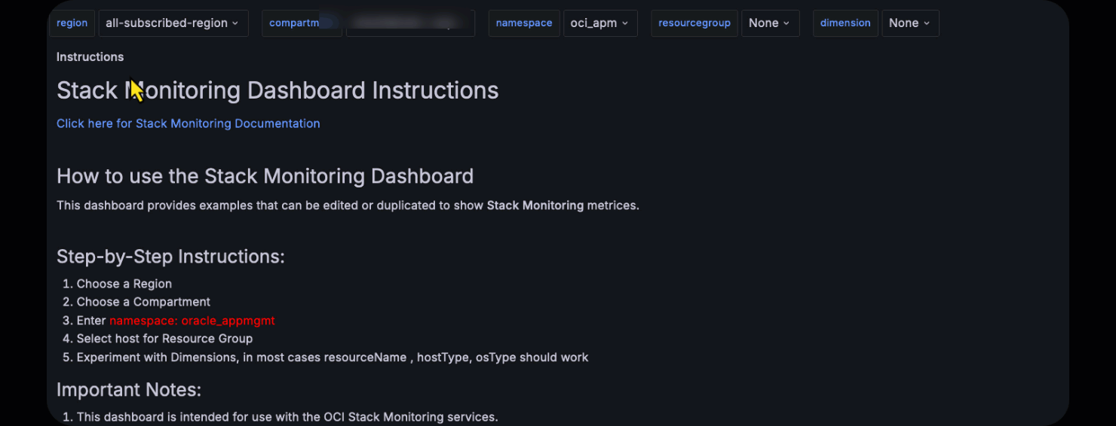Click the namespace variable label
This screenshot has width=1116, height=426.
tap(524, 23)
